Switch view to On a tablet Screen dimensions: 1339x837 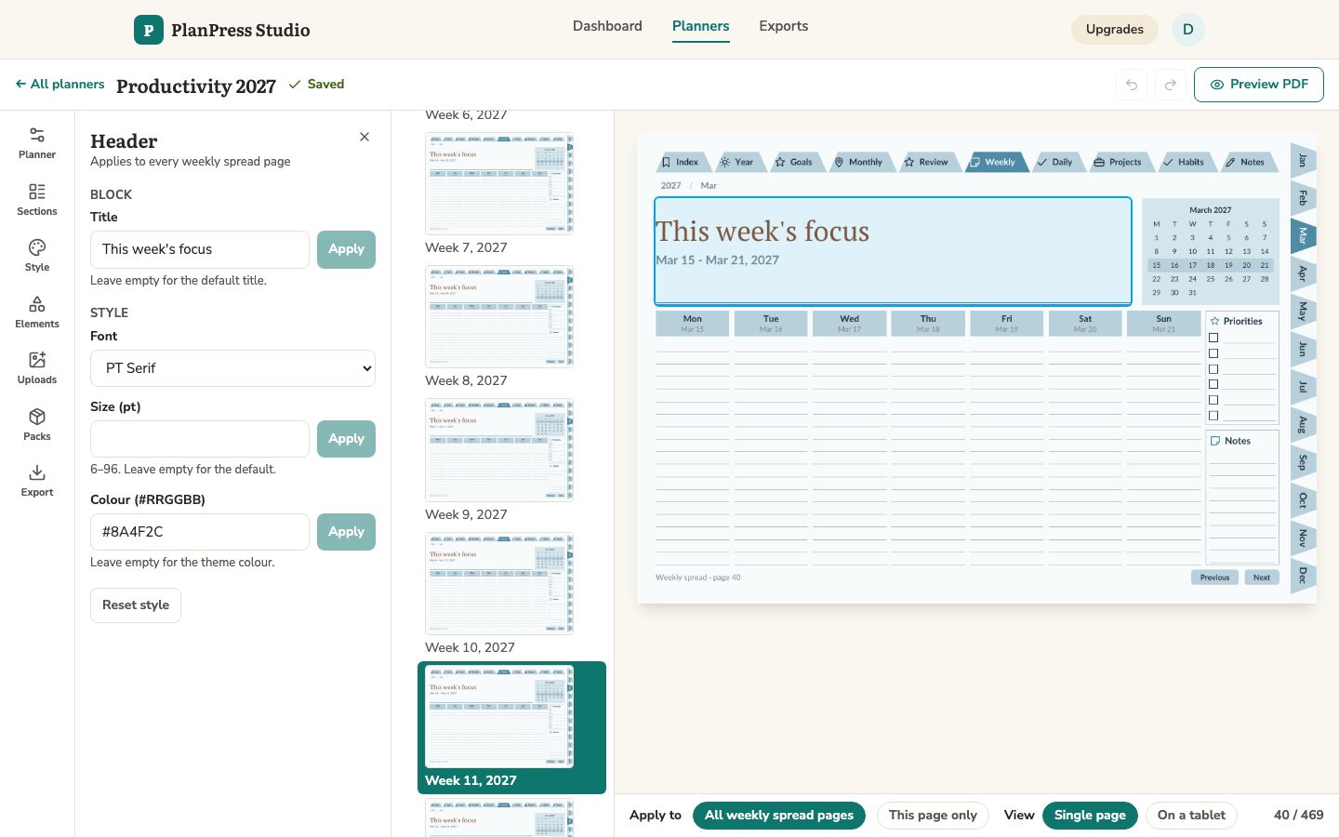click(1191, 816)
